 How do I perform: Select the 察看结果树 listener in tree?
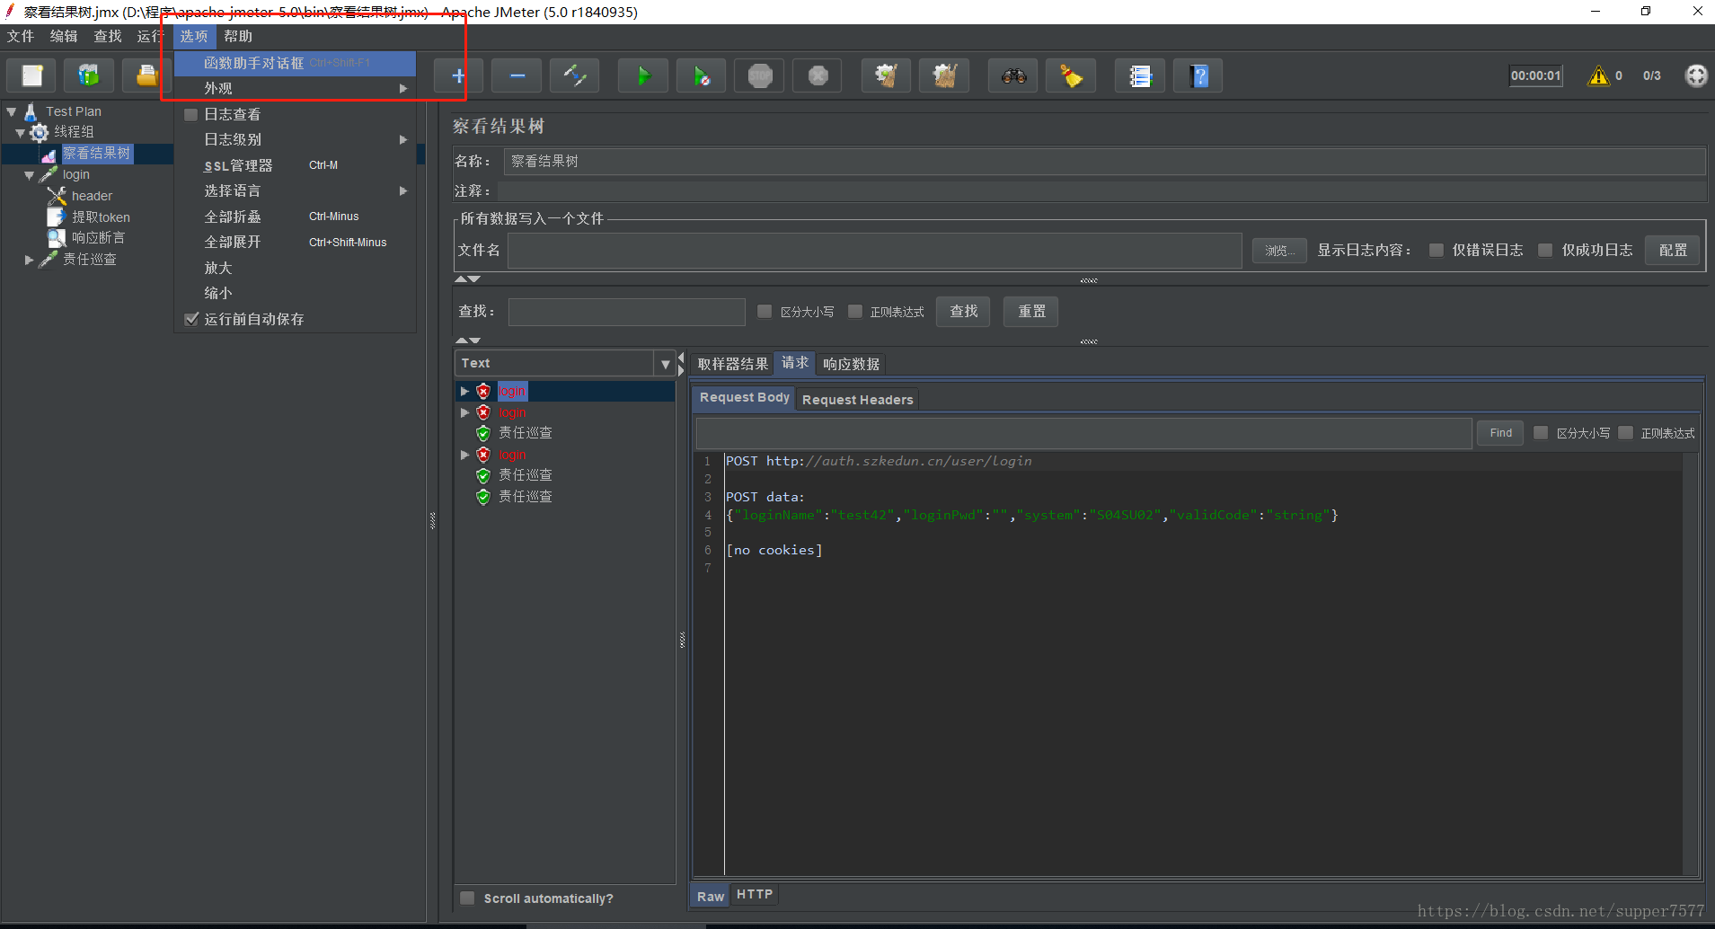coord(96,154)
